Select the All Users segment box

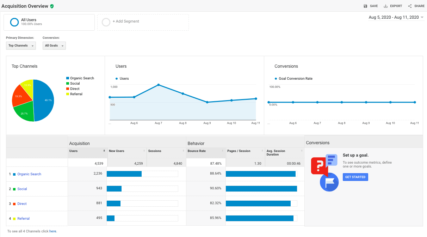point(49,22)
